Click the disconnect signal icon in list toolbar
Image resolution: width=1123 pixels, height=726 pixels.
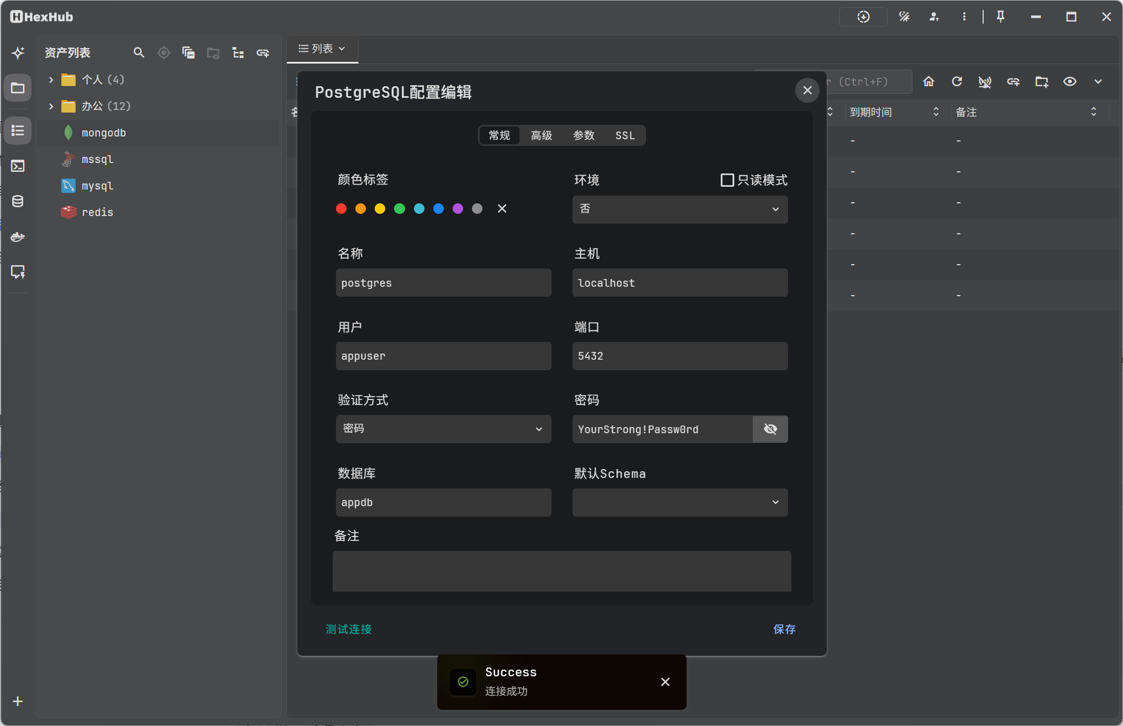985,82
